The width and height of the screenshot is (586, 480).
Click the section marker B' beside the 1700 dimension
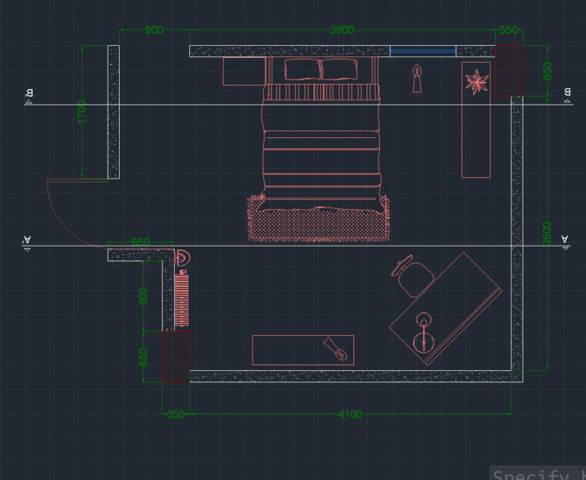(29, 95)
